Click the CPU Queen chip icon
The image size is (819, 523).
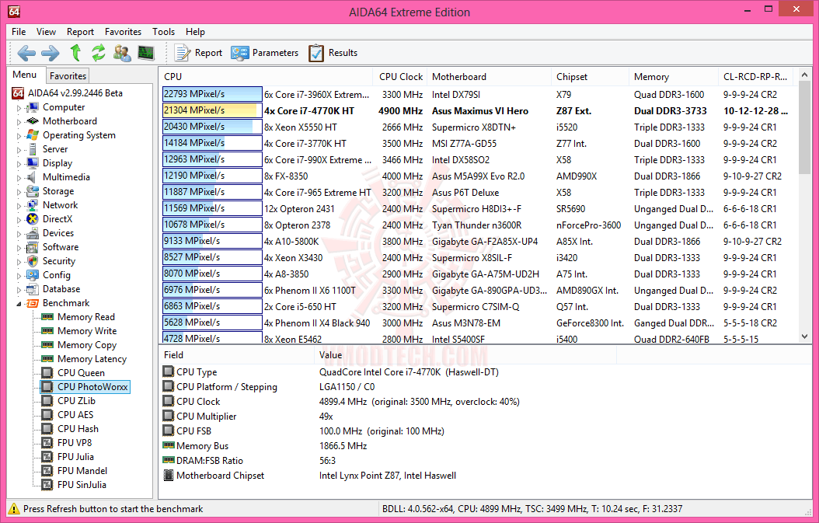(x=47, y=372)
